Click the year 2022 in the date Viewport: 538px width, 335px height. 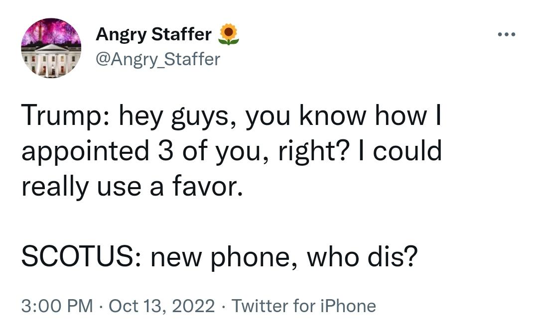(193, 306)
